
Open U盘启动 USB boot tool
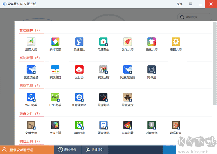coord(79,127)
